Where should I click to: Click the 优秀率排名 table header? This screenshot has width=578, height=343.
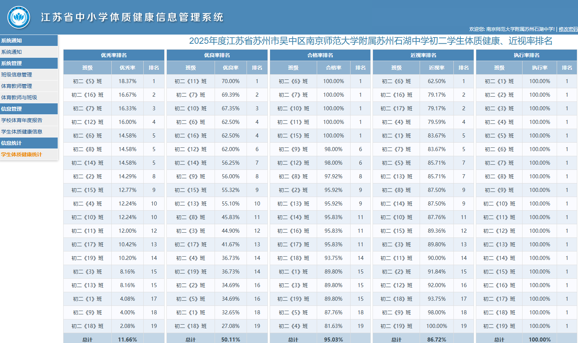click(114, 55)
